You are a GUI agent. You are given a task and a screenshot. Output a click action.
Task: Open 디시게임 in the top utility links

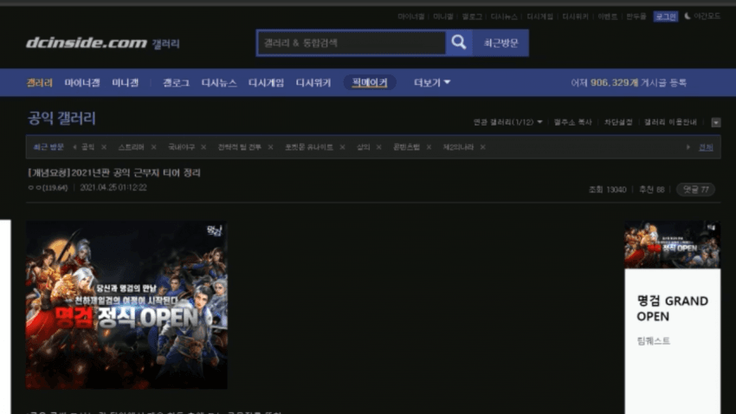(539, 16)
